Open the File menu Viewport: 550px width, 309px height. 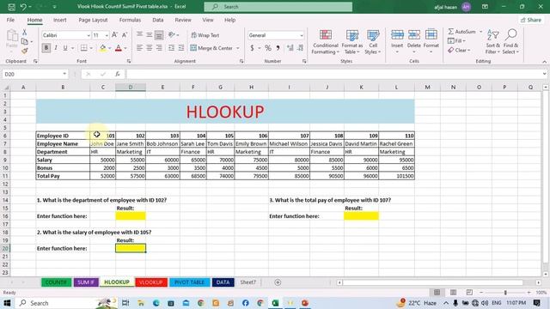(10, 20)
